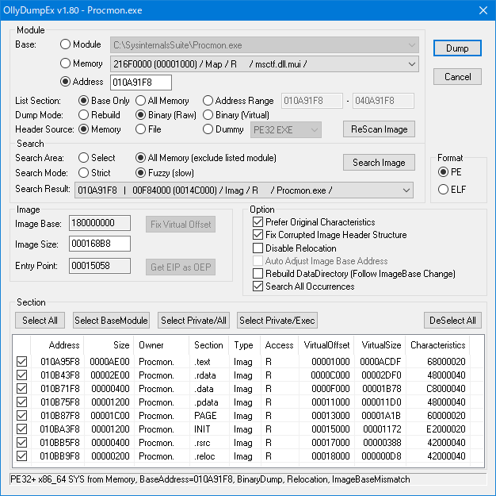Click the Image Size input field

coord(100,244)
